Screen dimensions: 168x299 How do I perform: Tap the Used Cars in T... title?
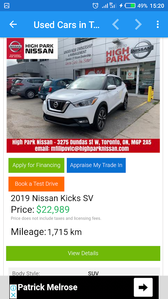pyautogui.click(x=66, y=25)
